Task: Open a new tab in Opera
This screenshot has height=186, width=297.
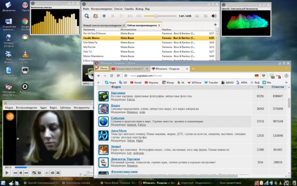Action: 193,69
